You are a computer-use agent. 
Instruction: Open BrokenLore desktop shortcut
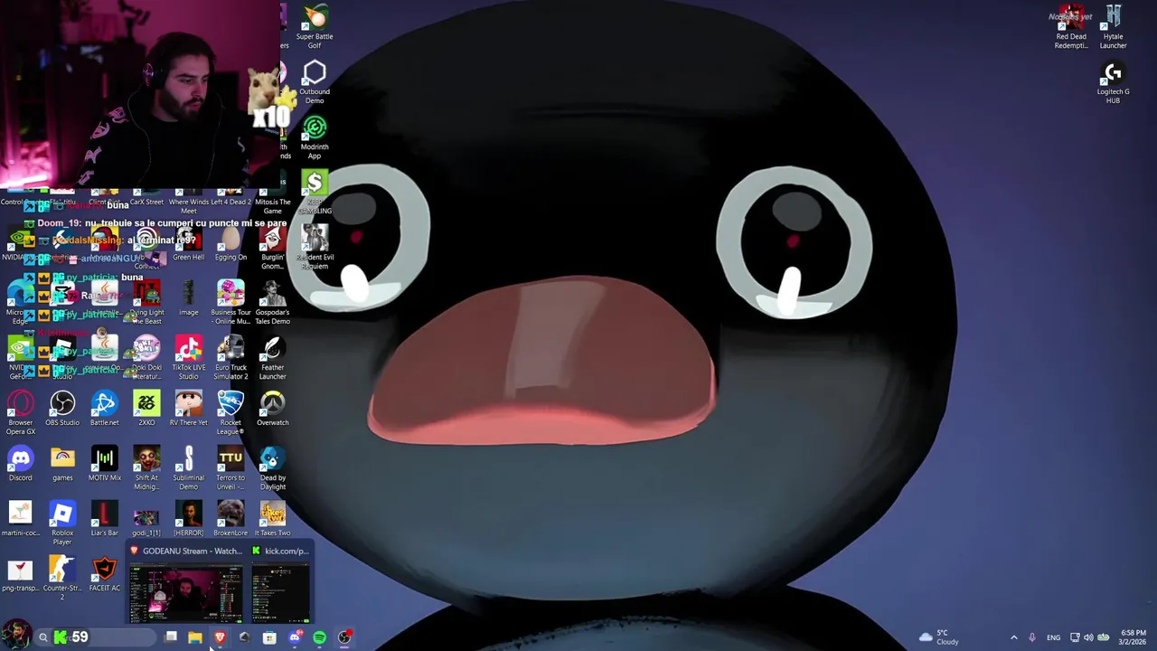230,520
